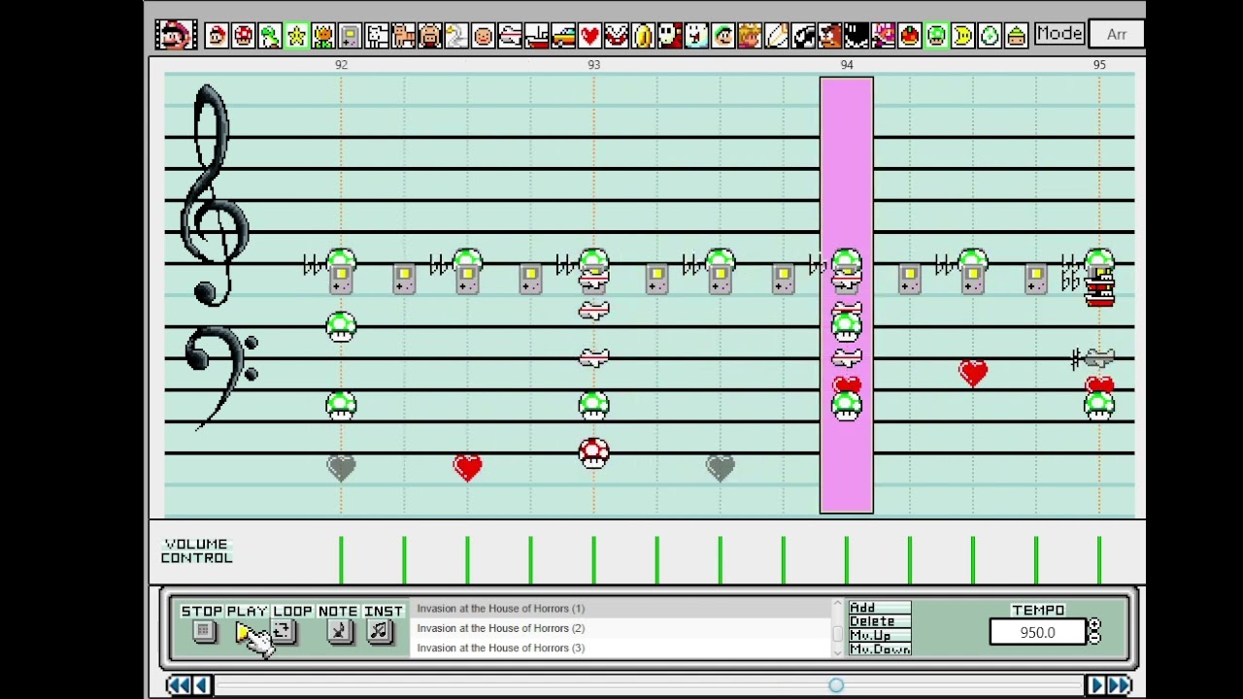
Task: Click the red mushroom note in measure 93
Action: point(593,453)
